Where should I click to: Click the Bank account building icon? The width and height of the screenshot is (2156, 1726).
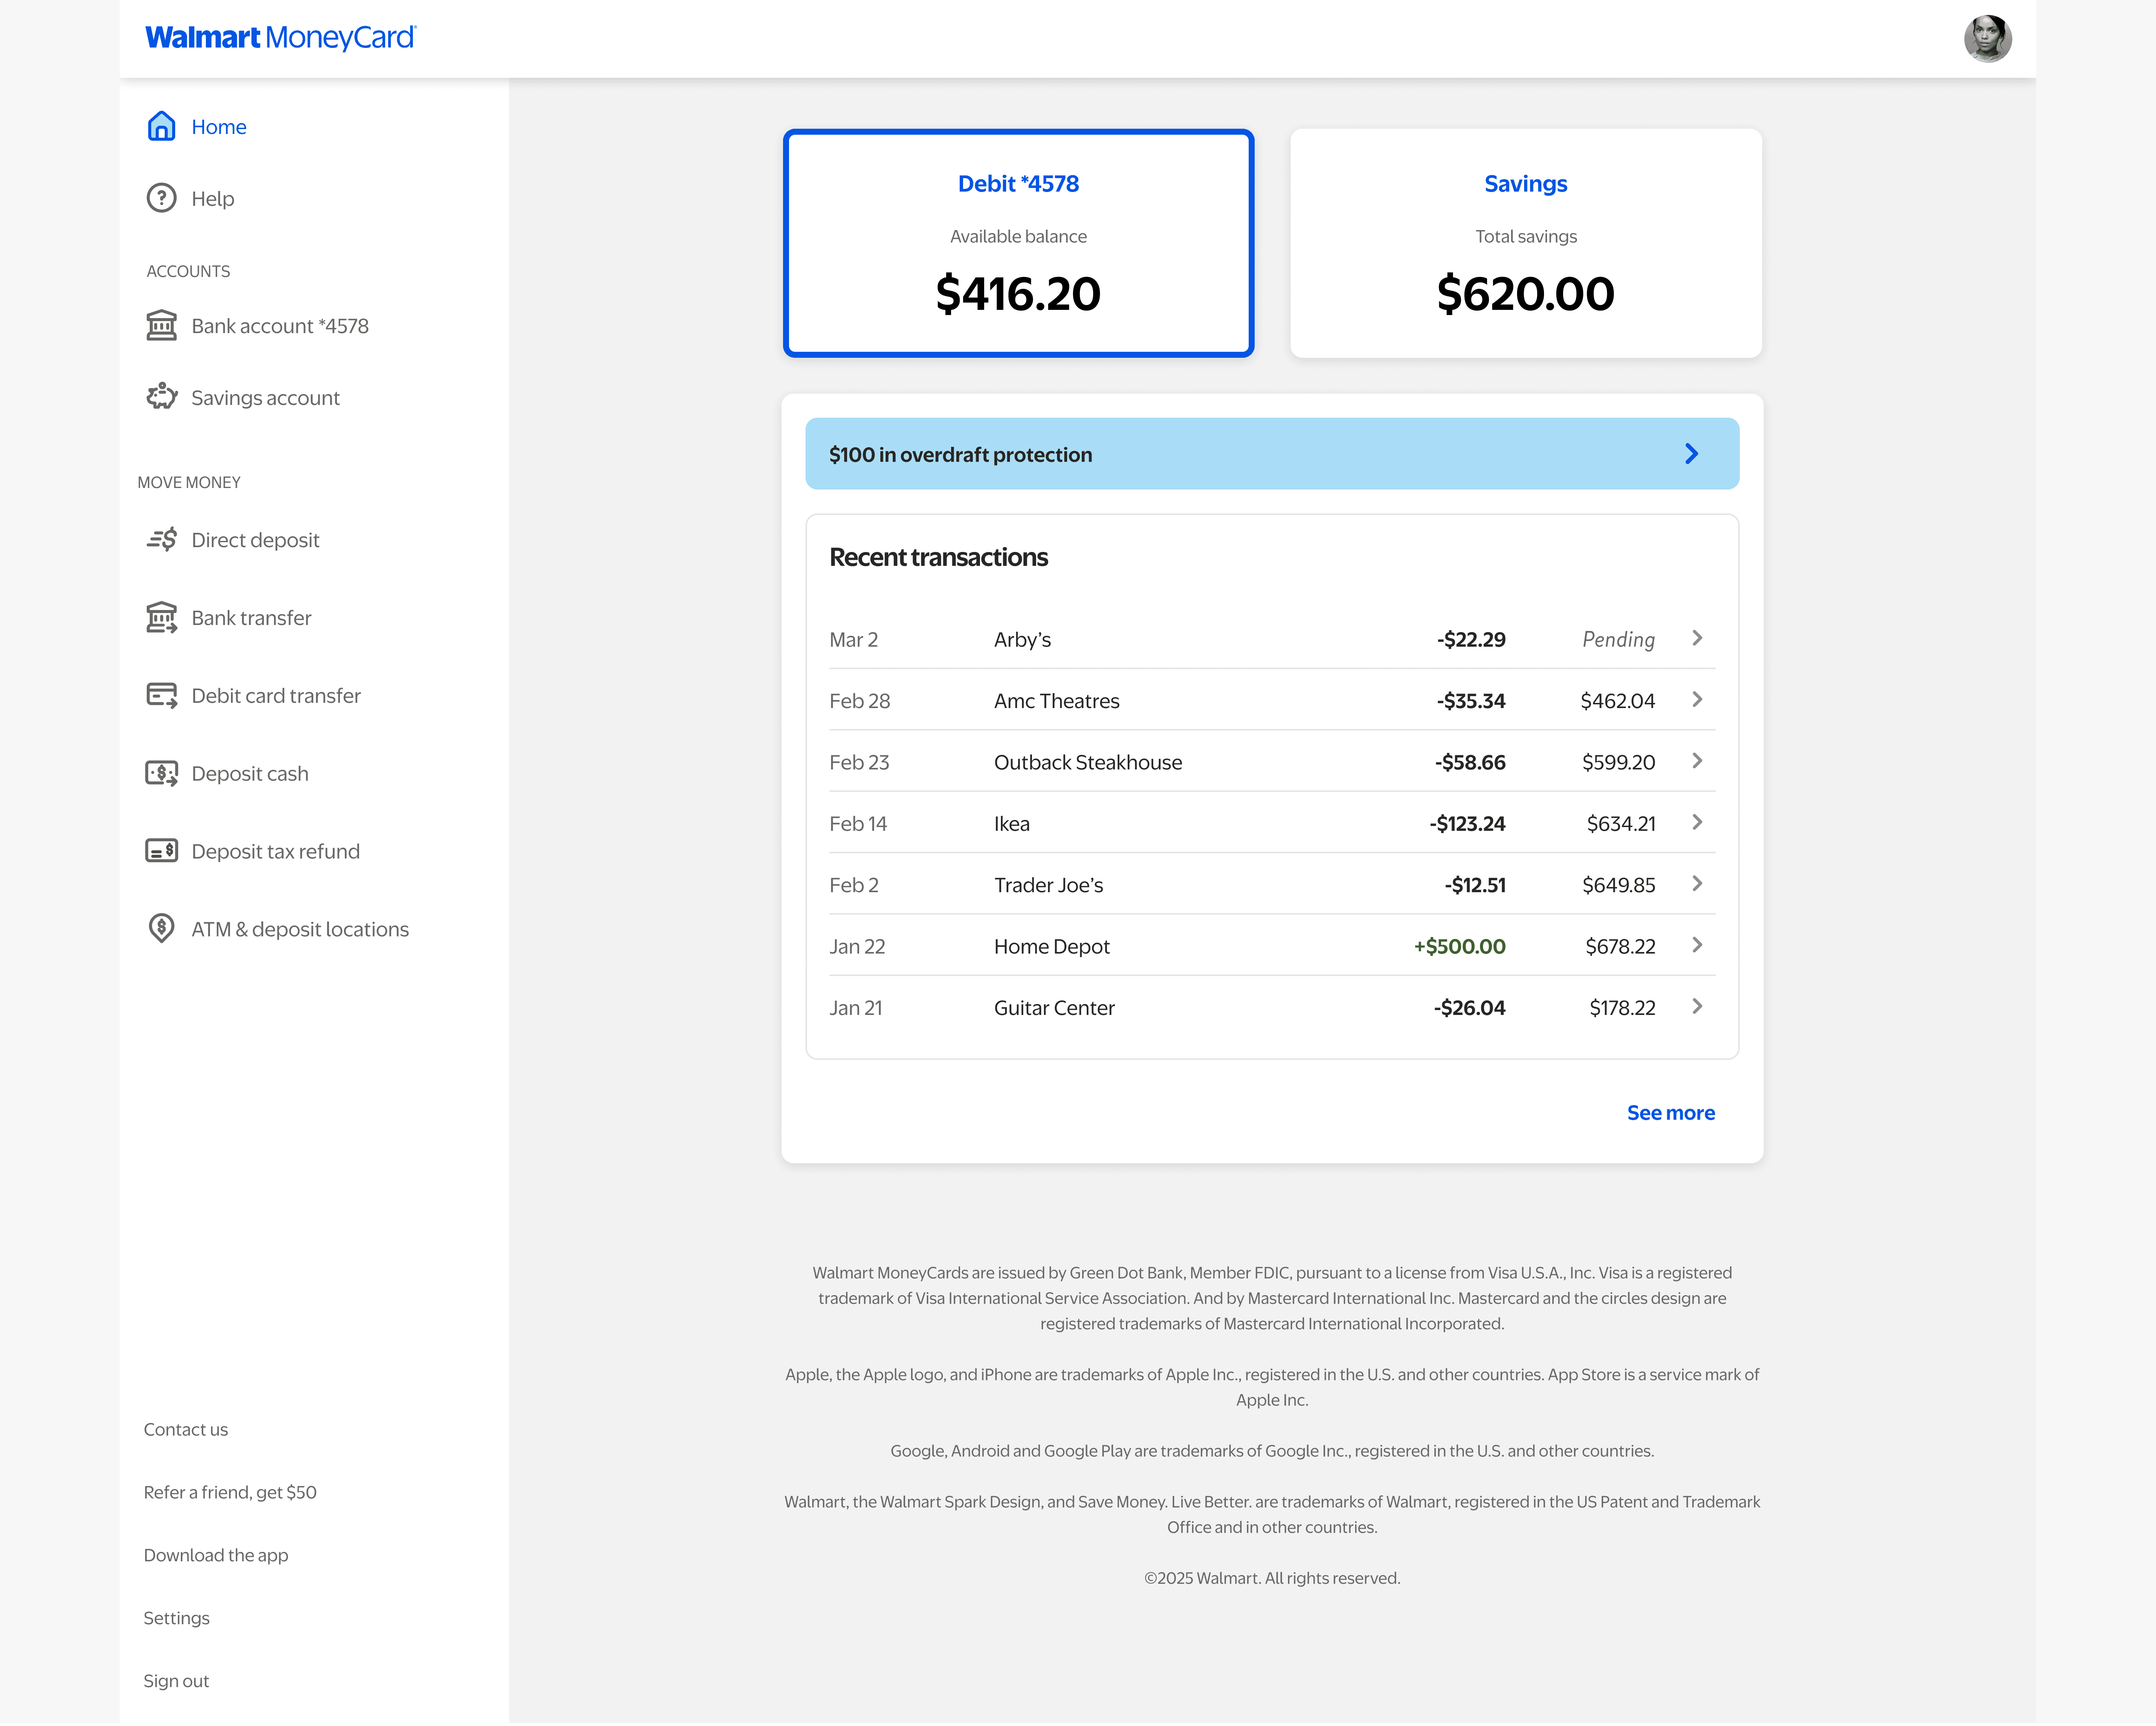click(161, 326)
